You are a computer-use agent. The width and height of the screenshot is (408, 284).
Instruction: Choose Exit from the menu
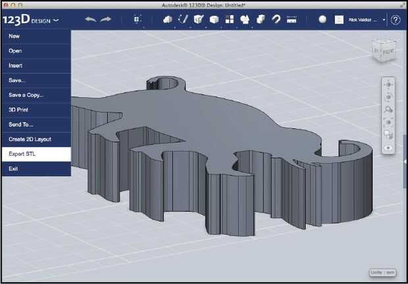pos(36,169)
